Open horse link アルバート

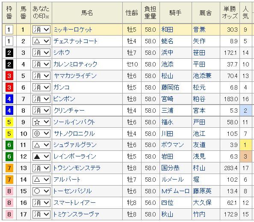point(67,180)
